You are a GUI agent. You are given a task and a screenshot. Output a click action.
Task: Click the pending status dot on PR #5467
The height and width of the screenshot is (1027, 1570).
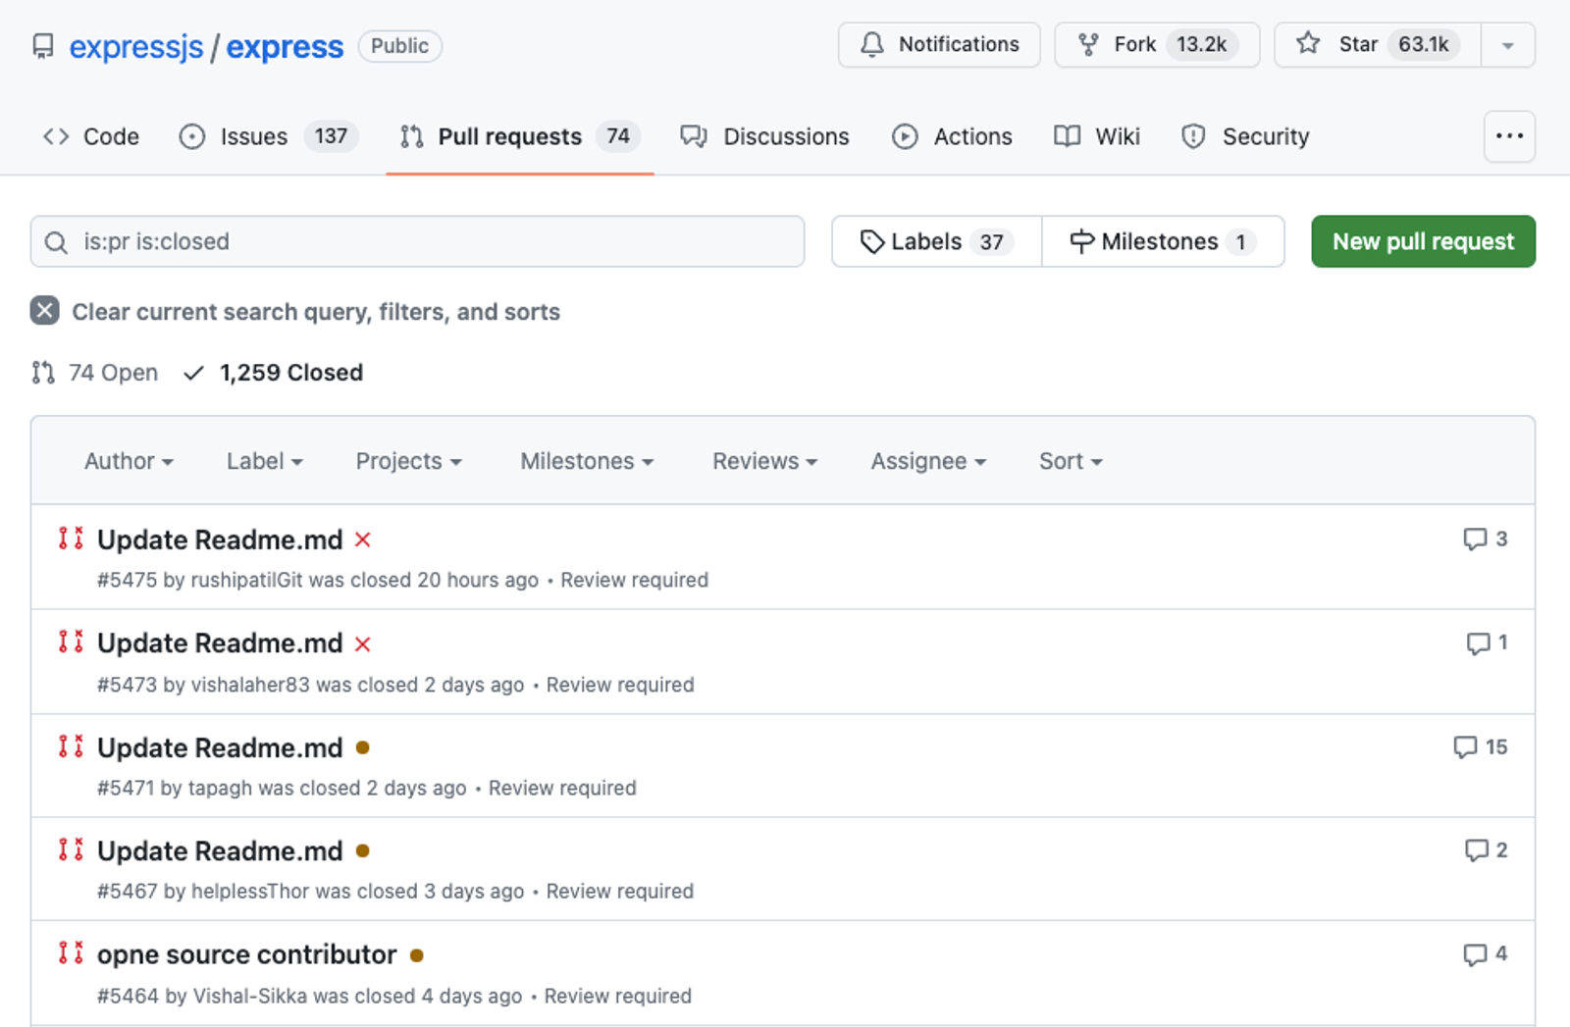(x=363, y=850)
